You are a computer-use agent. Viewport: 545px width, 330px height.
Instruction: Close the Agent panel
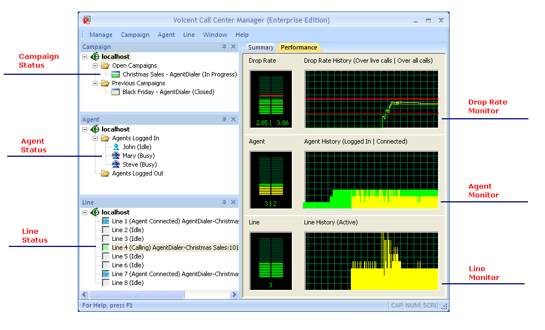pyautogui.click(x=233, y=119)
